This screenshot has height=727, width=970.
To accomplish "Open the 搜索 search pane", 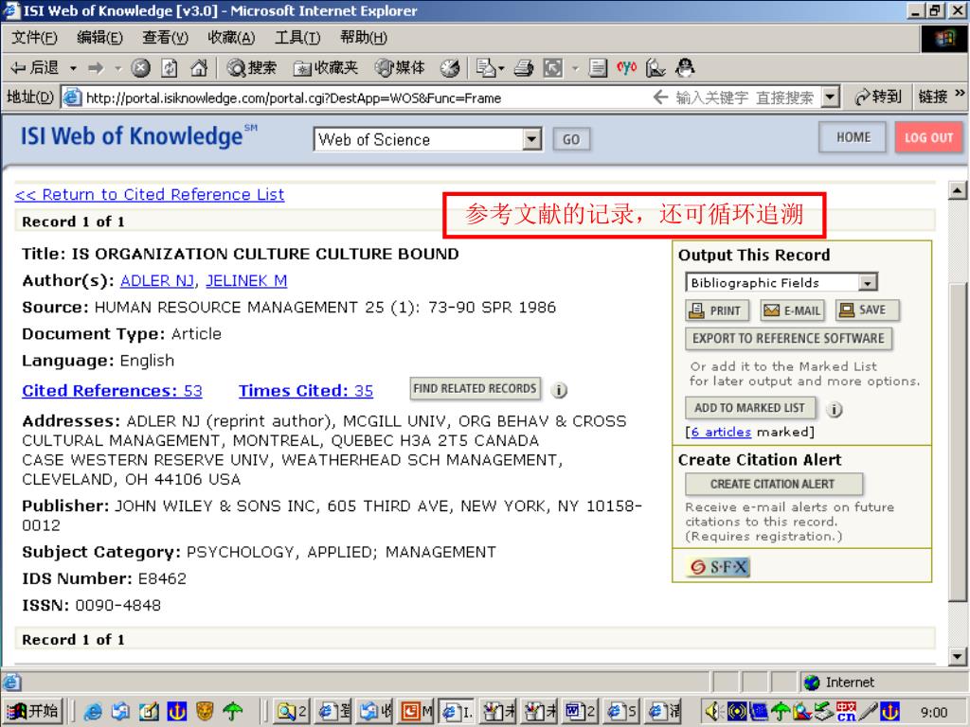I will tap(251, 67).
